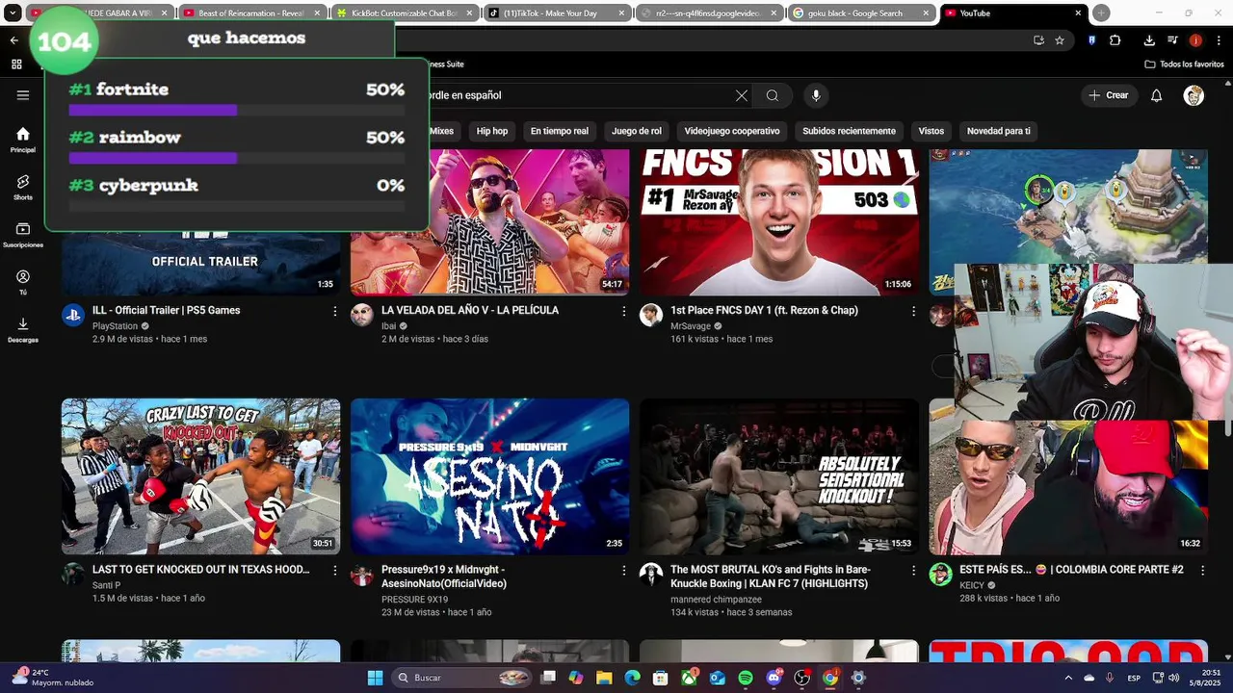1233x693 pixels.
Task: Open options for Most Brutal KO's video
Action: pyautogui.click(x=913, y=570)
